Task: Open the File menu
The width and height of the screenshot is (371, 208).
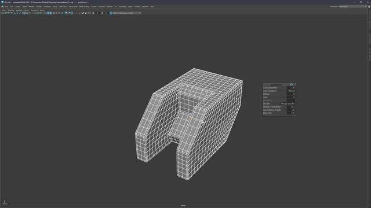Action: click(7, 6)
